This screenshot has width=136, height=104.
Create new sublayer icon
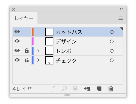point(87,89)
